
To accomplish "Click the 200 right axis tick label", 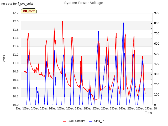I will tap(157, 85).
